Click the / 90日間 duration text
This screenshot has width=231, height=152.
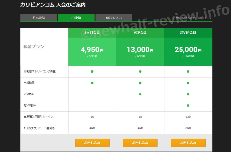(x=140, y=56)
